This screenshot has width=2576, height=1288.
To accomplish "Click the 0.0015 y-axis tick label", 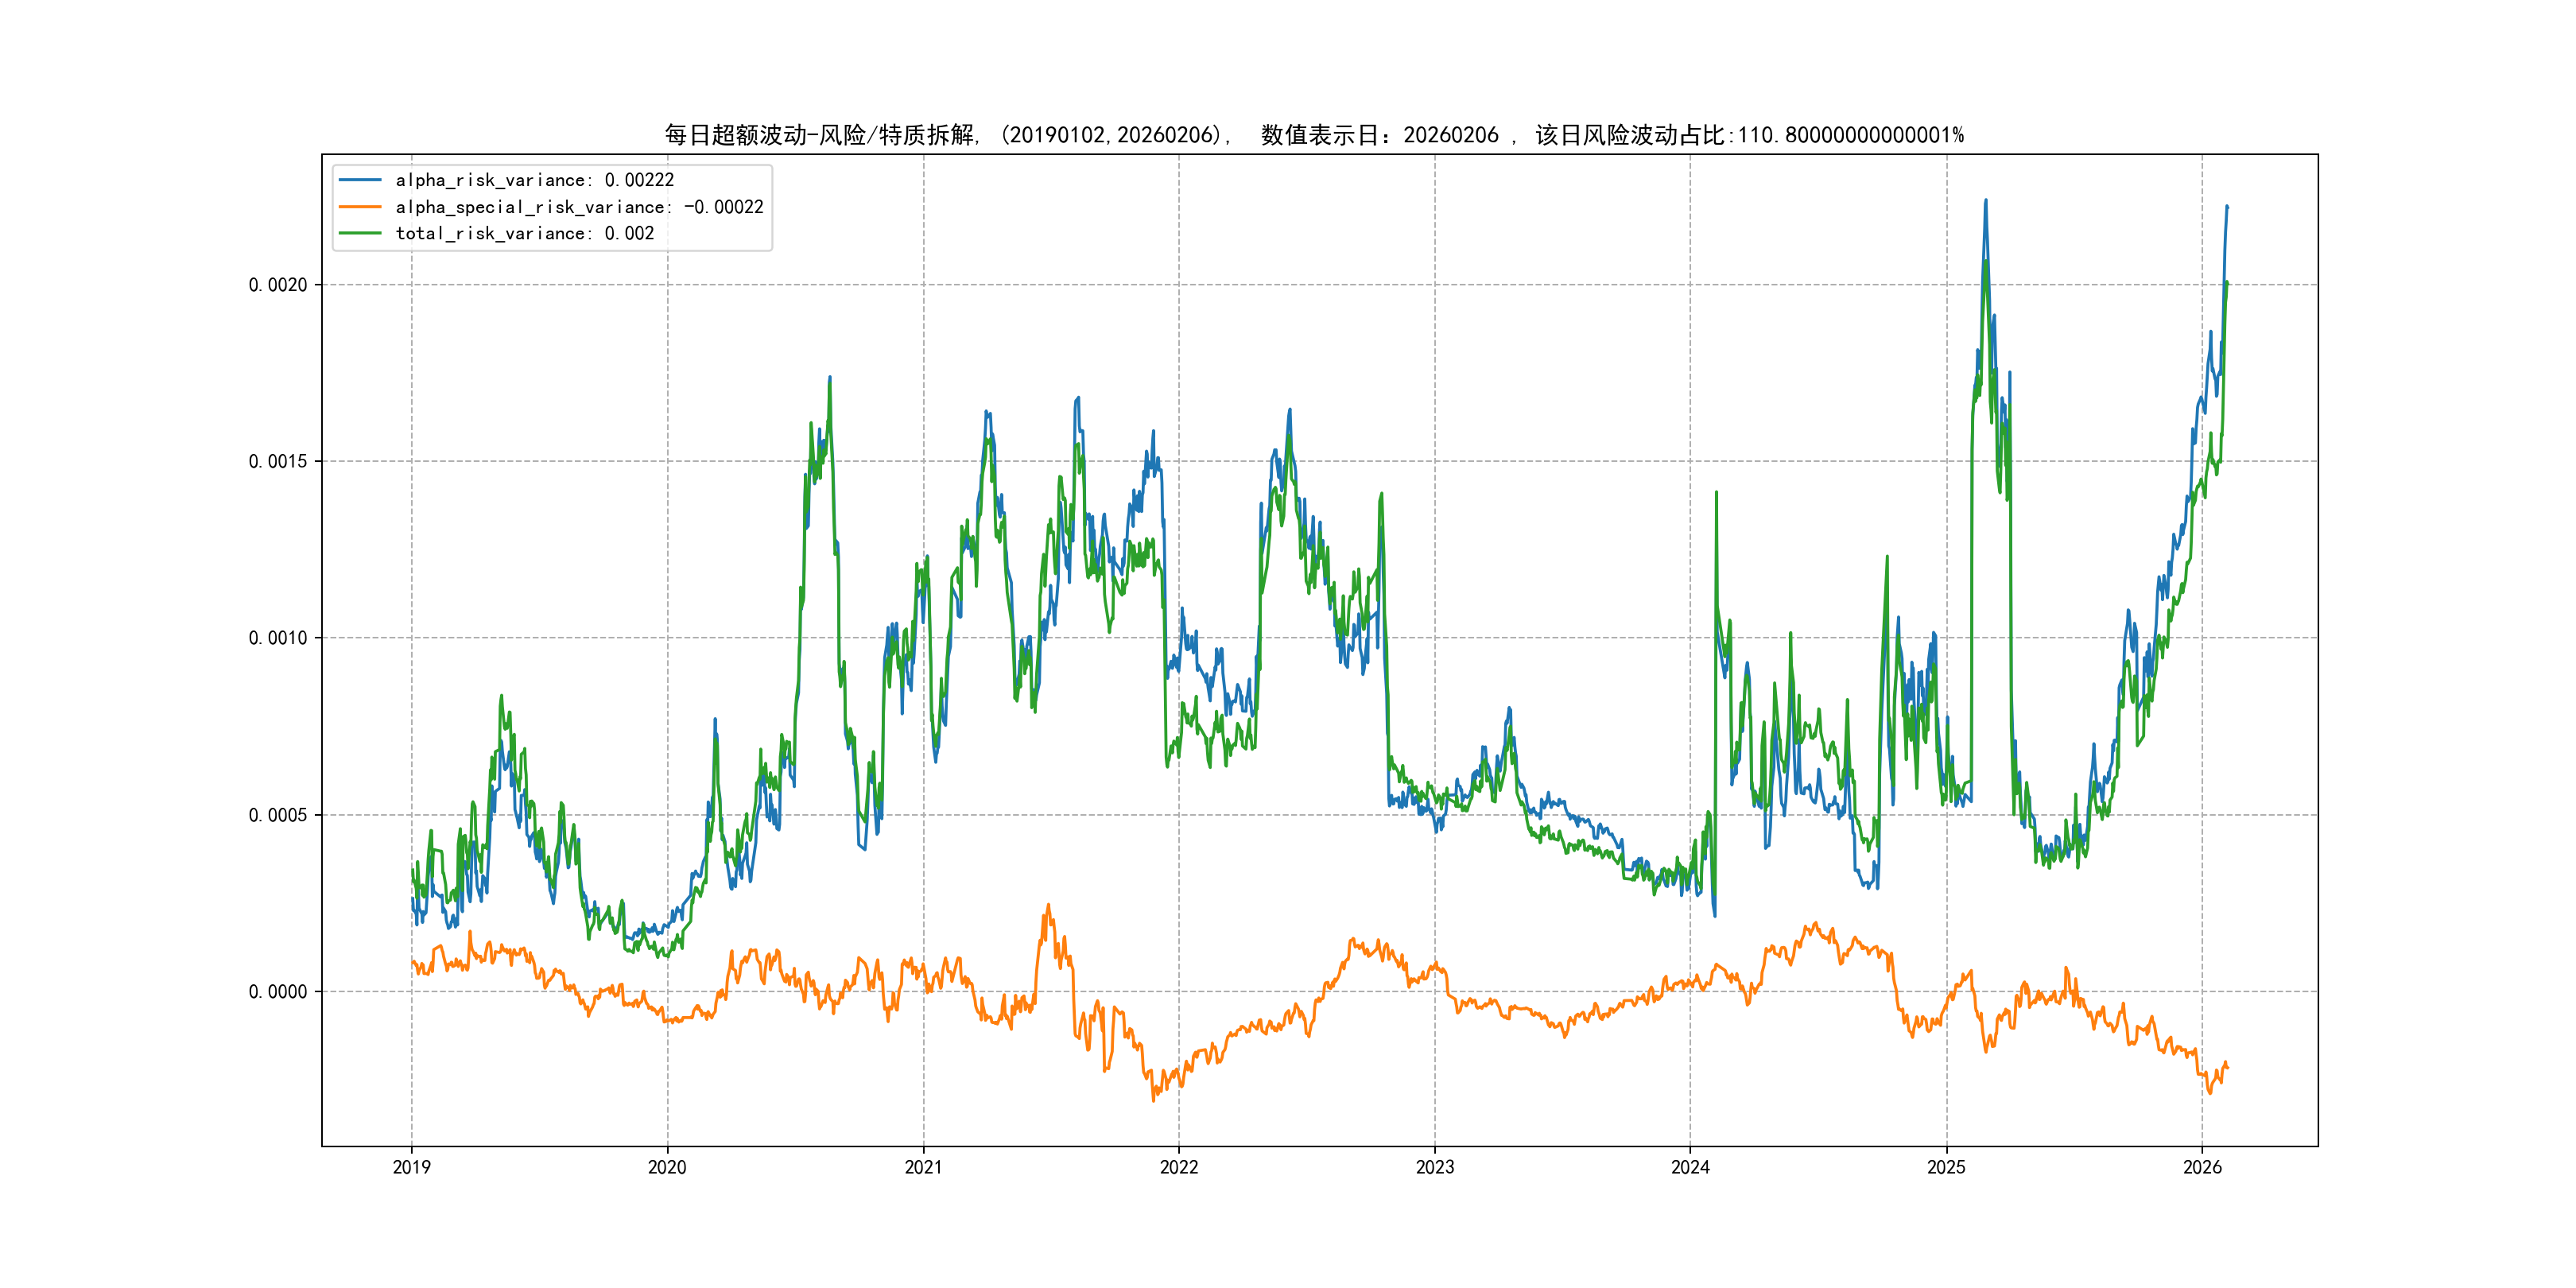I will (x=277, y=461).
